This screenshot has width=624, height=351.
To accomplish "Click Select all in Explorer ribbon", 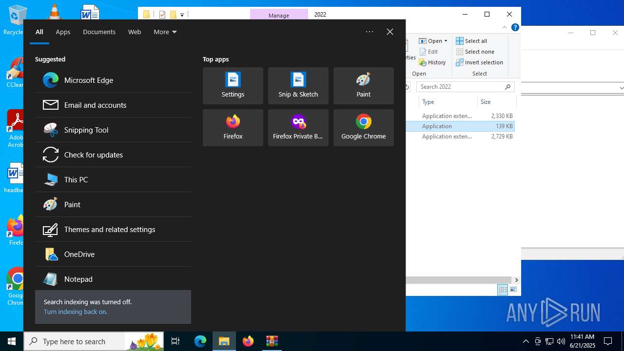I will tap(471, 41).
